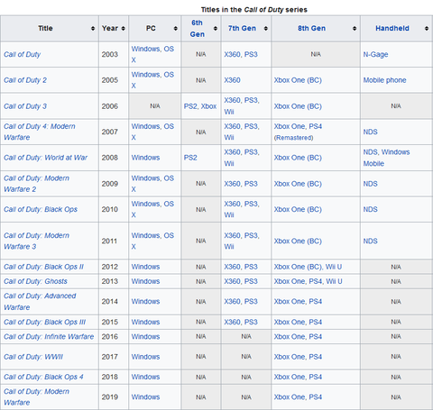
Task: Click PS4 in the Black Ops III row
Action: tap(316, 322)
